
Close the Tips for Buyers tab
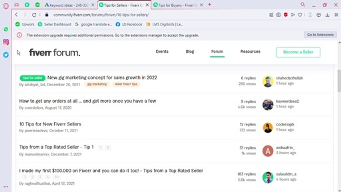pyautogui.click(x=201, y=5)
